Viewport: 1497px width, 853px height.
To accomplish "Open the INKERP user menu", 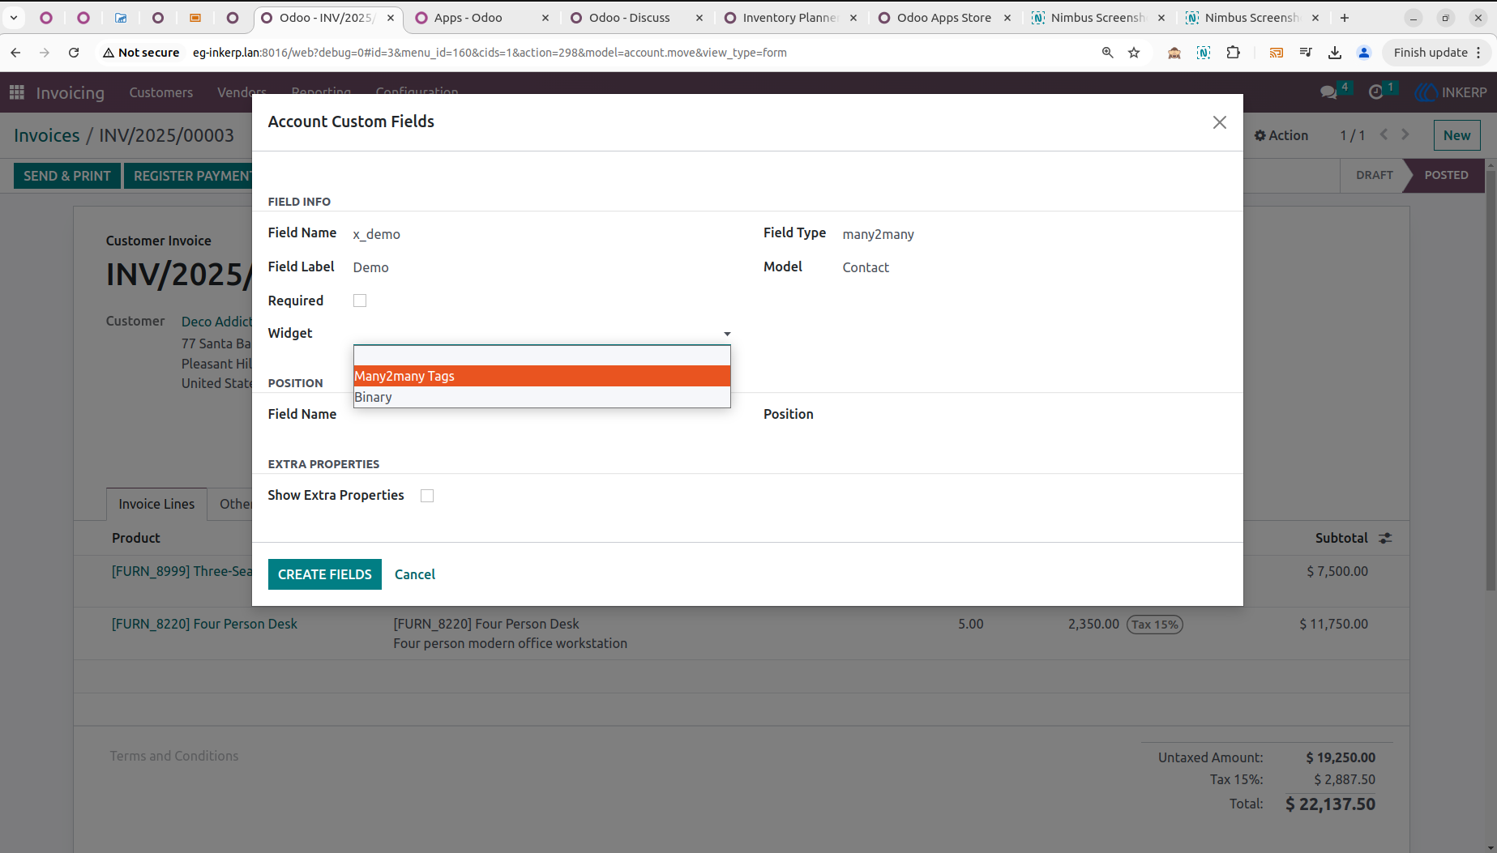I will [1451, 92].
